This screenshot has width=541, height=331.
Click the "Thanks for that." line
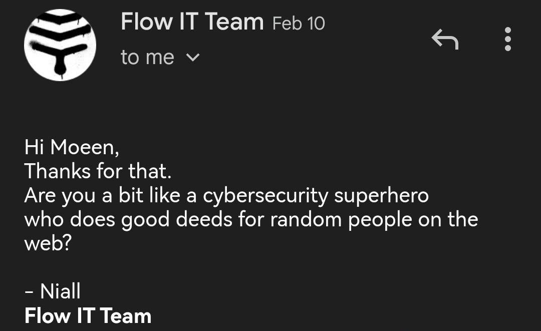pos(98,171)
